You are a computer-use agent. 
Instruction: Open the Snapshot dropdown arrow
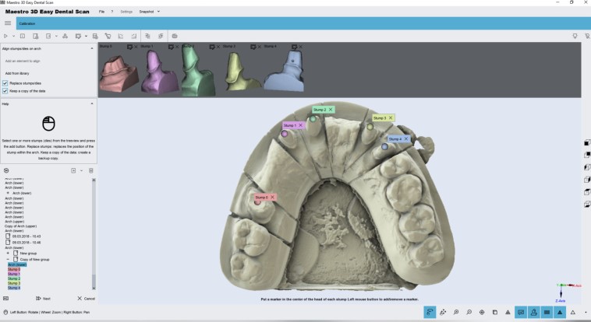(158, 12)
